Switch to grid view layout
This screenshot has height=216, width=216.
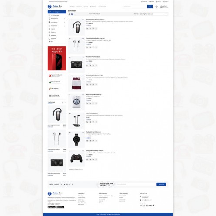pyautogui.click(x=70, y=14)
